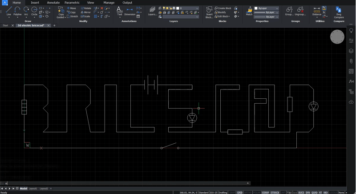Open the Tips lightbulb panel in sidebar
Viewport: 356px width, 194px height.
point(351,31)
